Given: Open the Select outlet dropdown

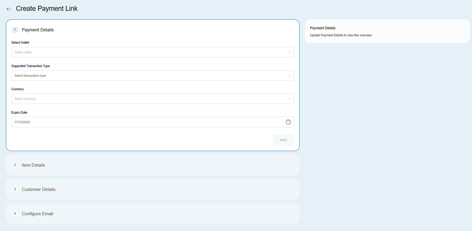Looking at the screenshot, I should click(x=153, y=52).
